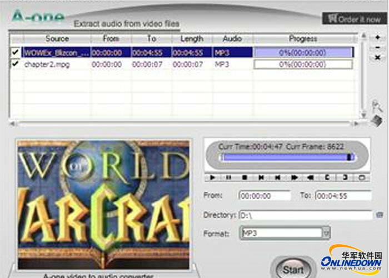Image resolution: width=389 pixels, height=278 pixels.
Task: Open the Format dropdown arrow
Action: [326, 233]
